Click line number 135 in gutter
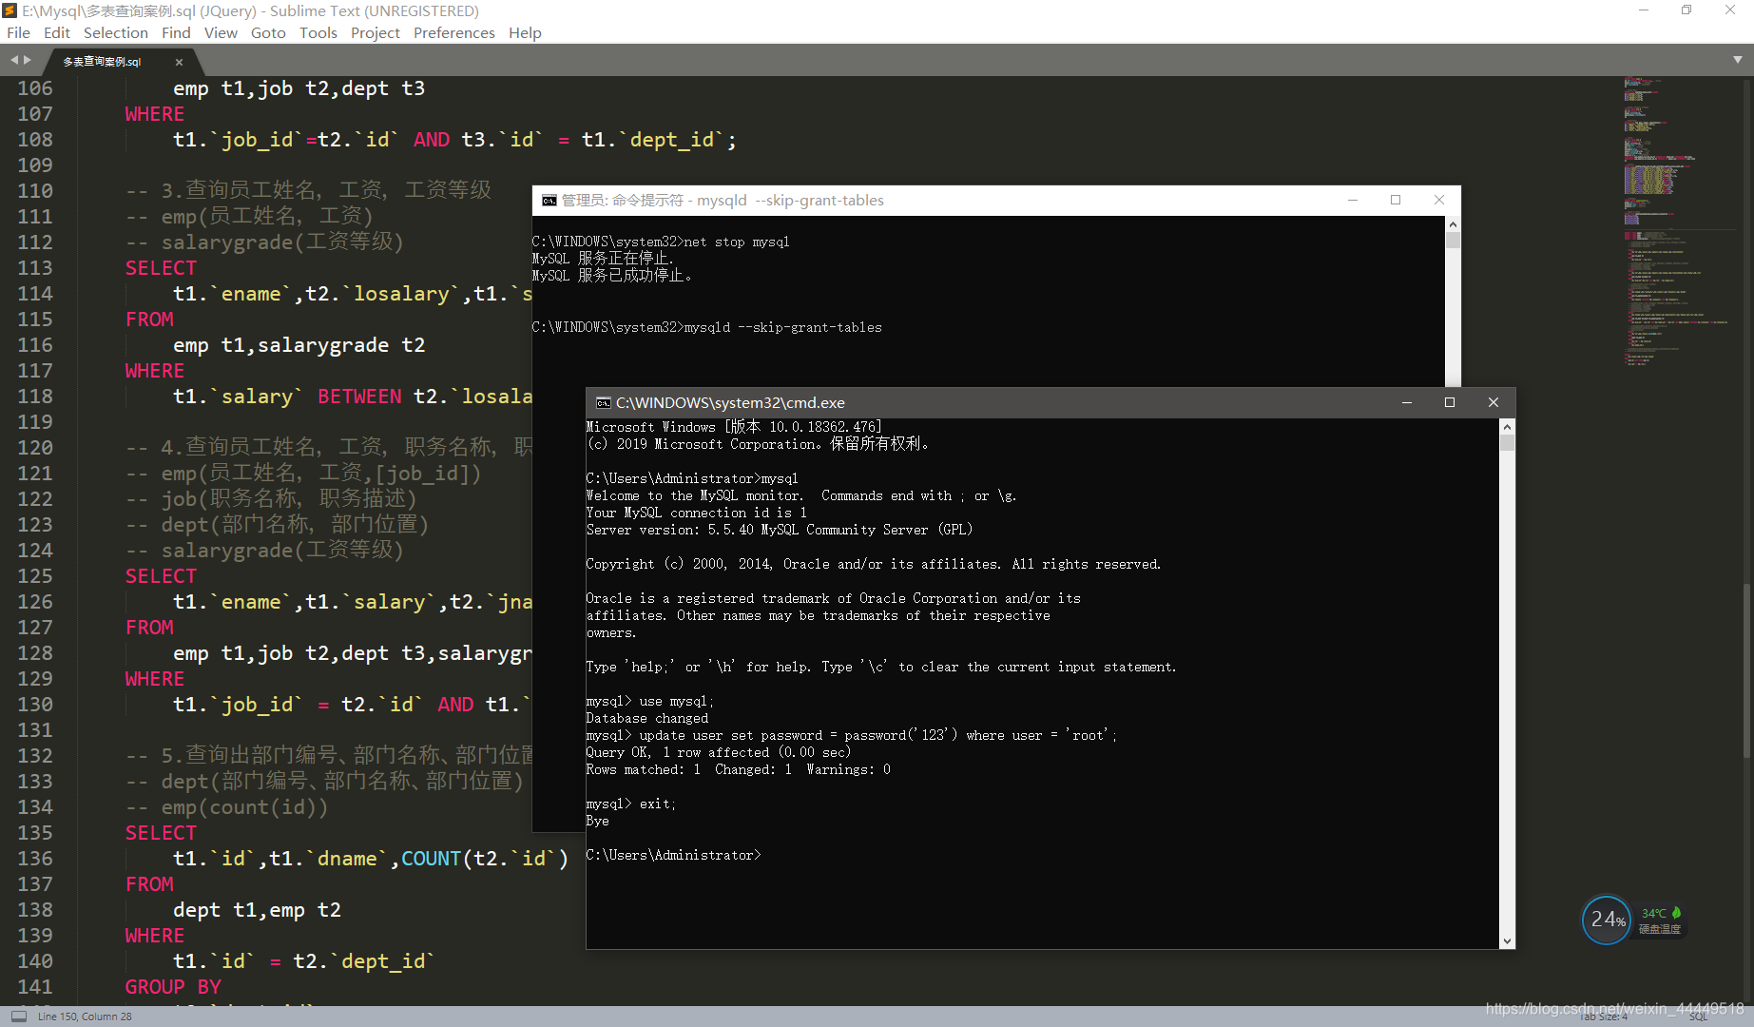The height and width of the screenshot is (1027, 1754). 35,833
